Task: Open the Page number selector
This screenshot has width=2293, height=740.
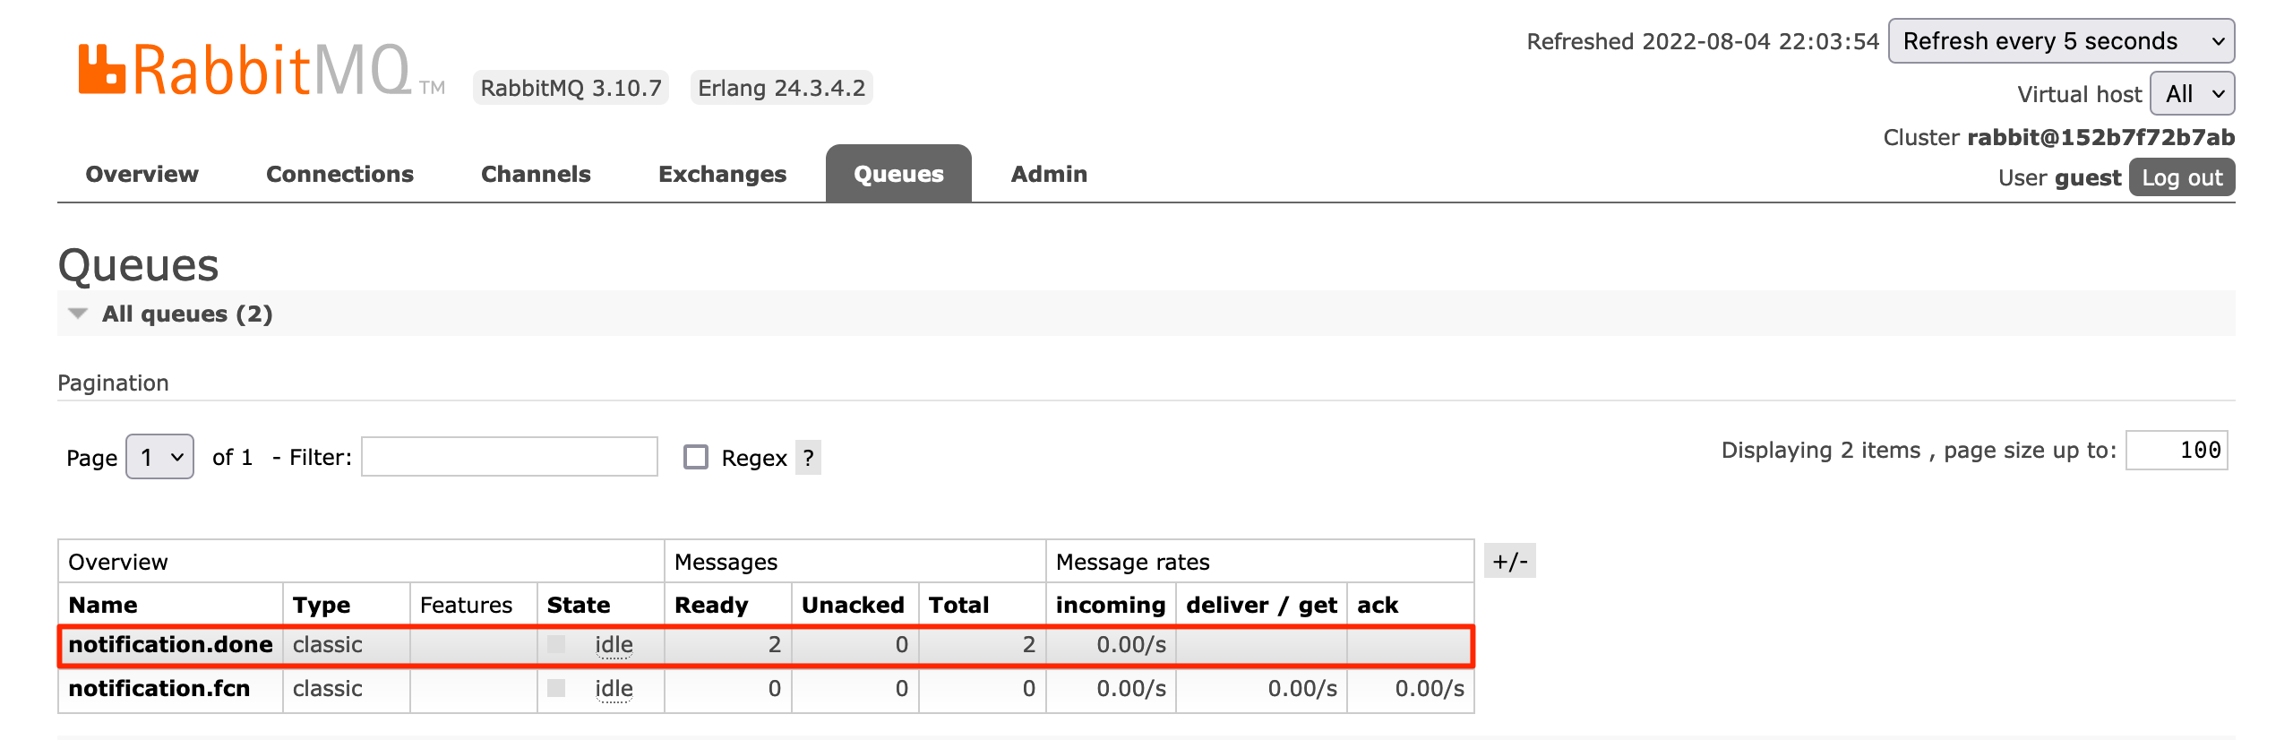Action: pyautogui.click(x=159, y=457)
